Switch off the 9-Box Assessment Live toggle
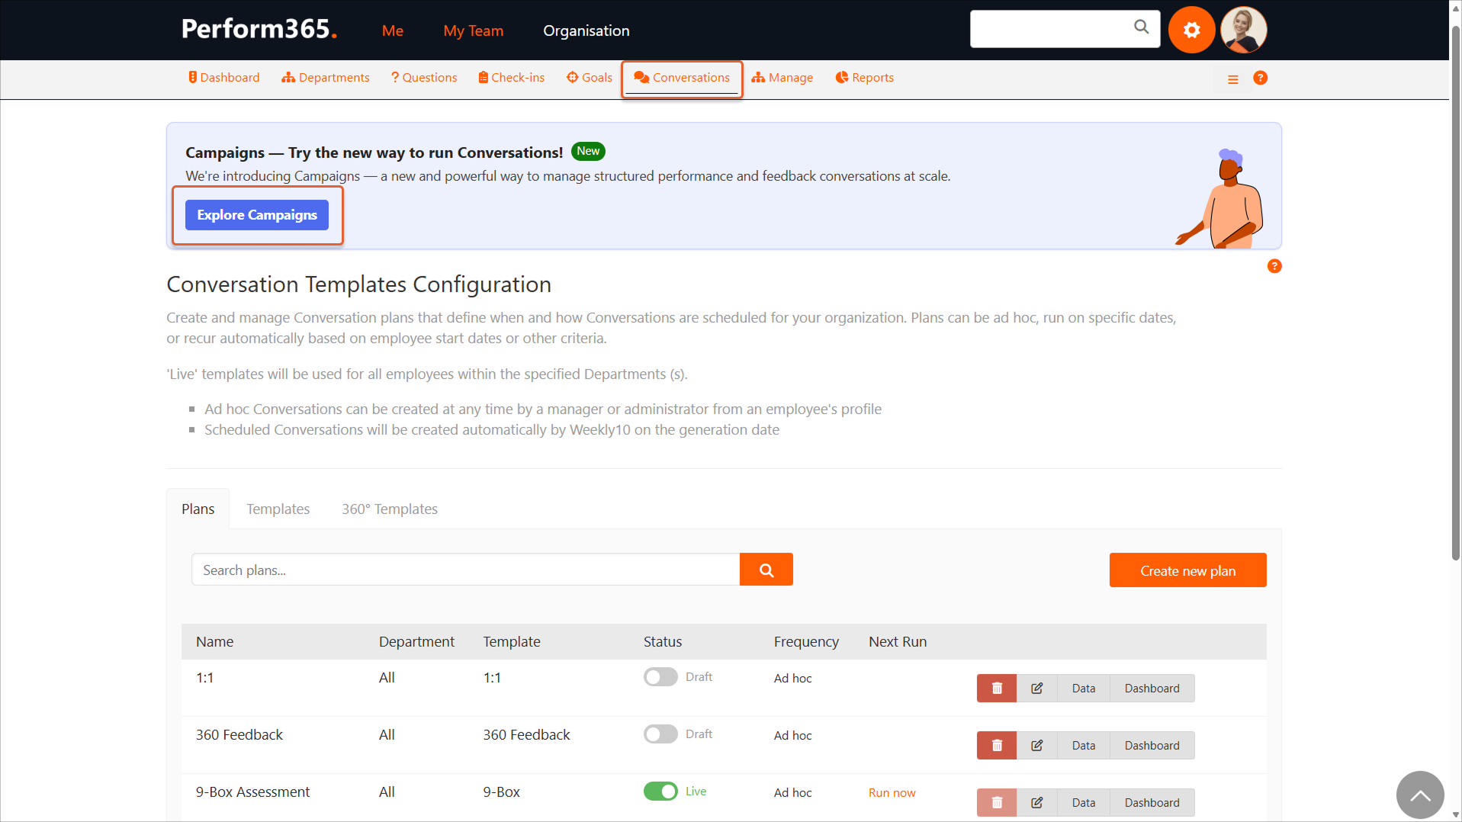 [660, 791]
